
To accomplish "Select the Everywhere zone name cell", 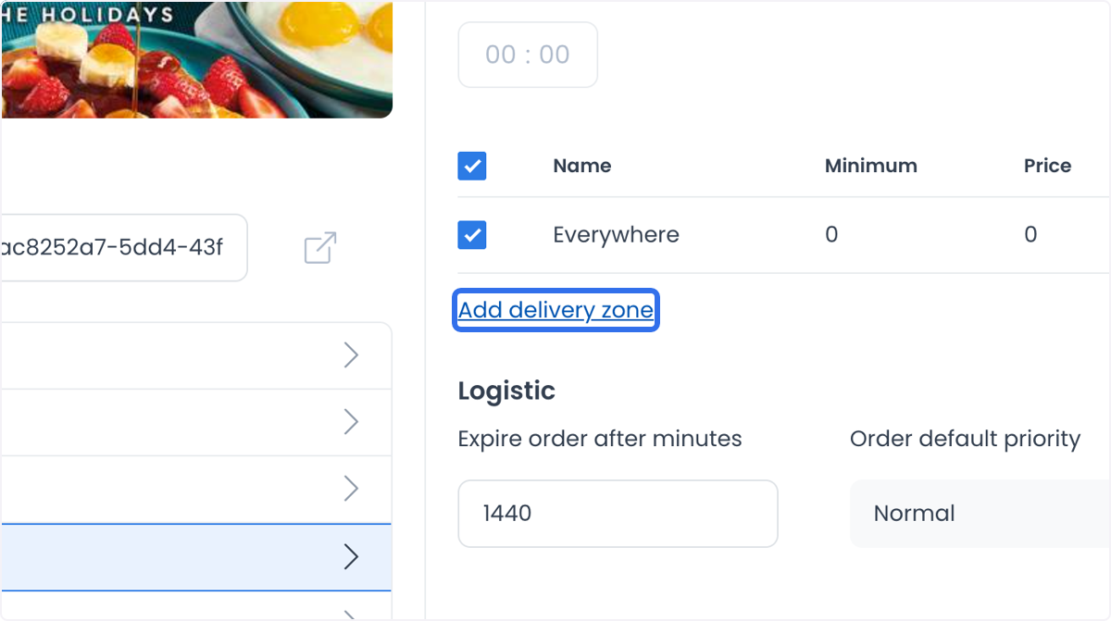I will point(616,235).
